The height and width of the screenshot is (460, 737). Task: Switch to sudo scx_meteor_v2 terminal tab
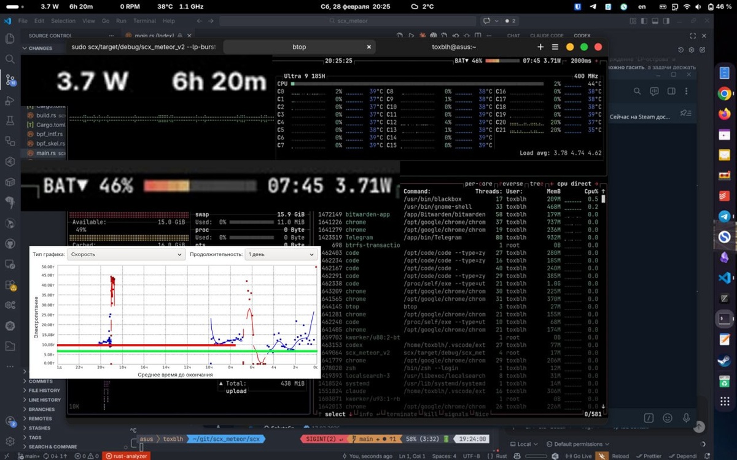(144, 47)
